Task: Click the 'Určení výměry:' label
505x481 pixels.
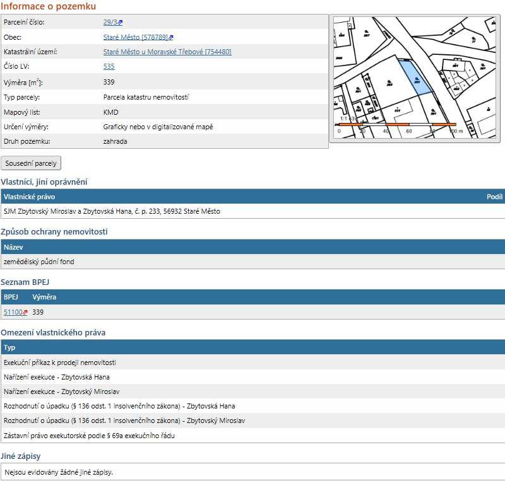Action: tap(26, 127)
